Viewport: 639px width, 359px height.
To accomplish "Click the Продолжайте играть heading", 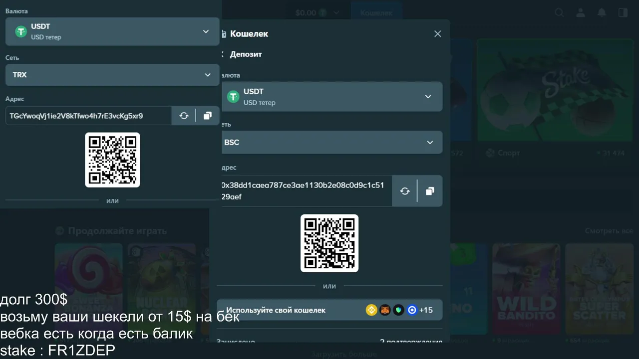I will click(117, 231).
